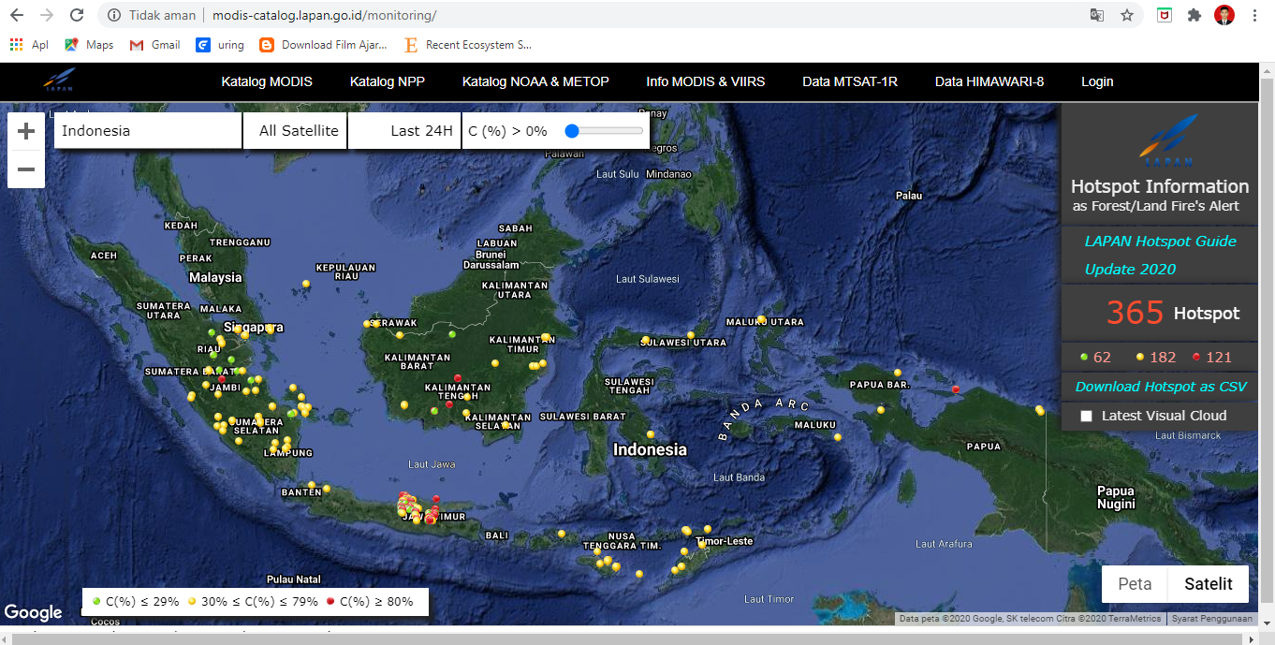Click the 'Hotspot Information' heading
1275x645 pixels.
click(x=1160, y=186)
